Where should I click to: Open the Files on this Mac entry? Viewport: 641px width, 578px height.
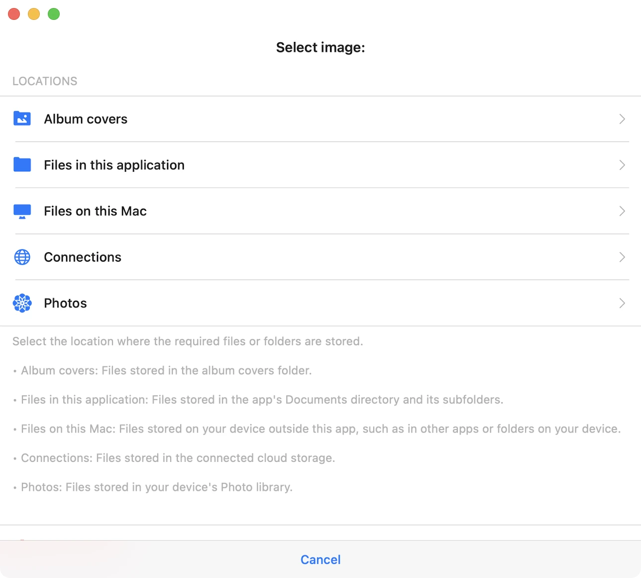pos(95,211)
